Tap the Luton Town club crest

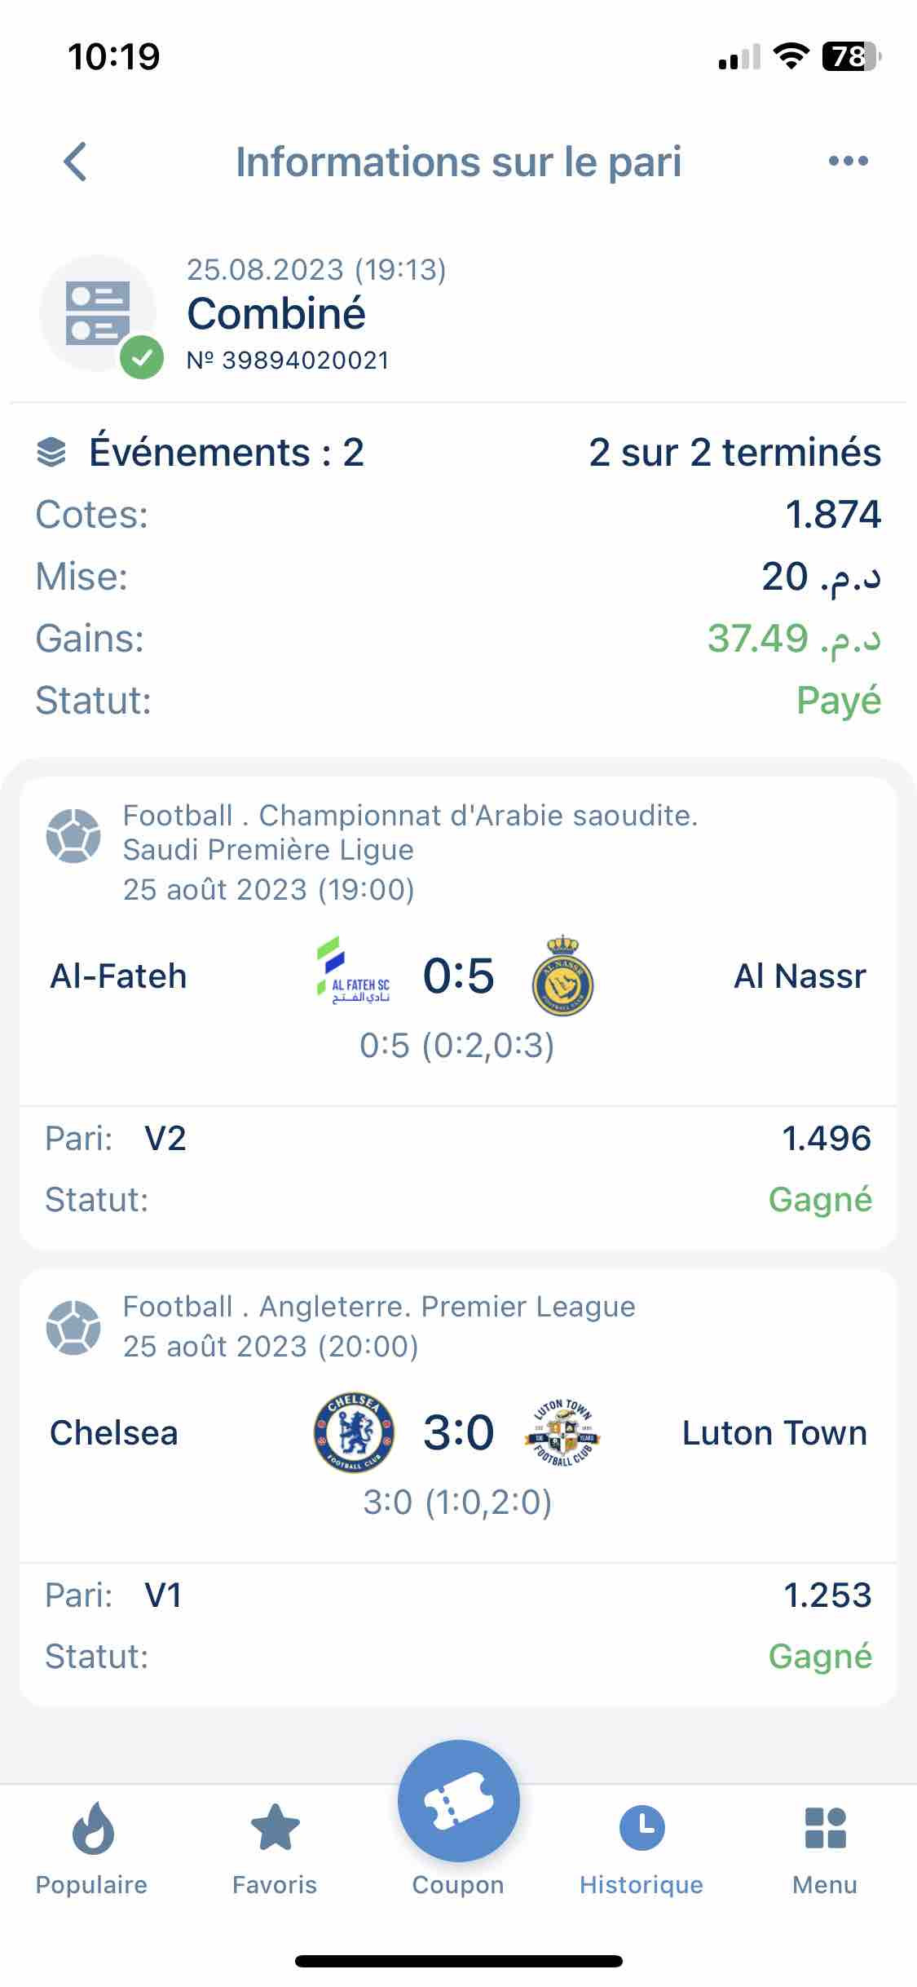[562, 1432]
